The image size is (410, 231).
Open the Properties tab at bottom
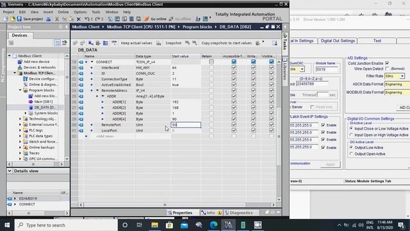pyautogui.click(x=180, y=212)
